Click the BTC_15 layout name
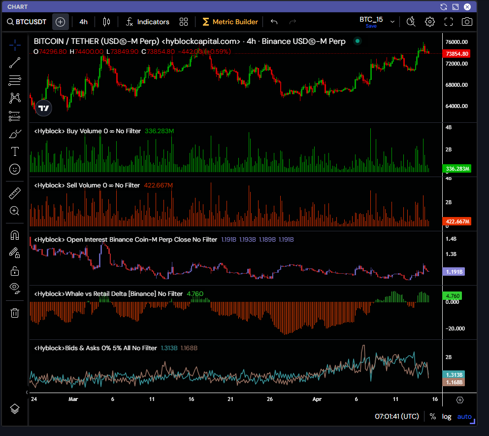Screen dimensions: 489x436 point(371,19)
